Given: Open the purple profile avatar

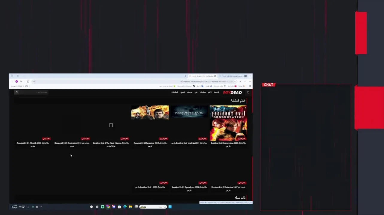Looking at the screenshot, I should click(16, 82).
